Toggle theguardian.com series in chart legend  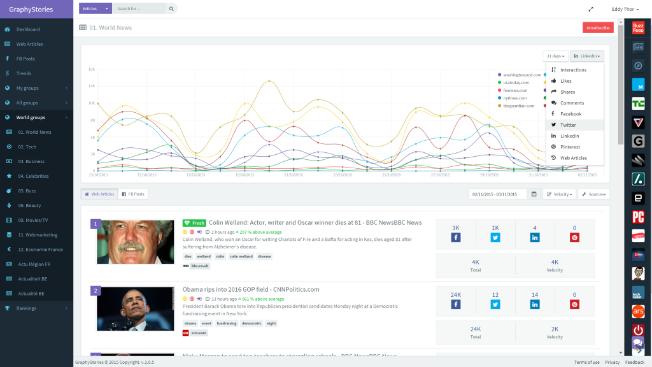(x=516, y=106)
